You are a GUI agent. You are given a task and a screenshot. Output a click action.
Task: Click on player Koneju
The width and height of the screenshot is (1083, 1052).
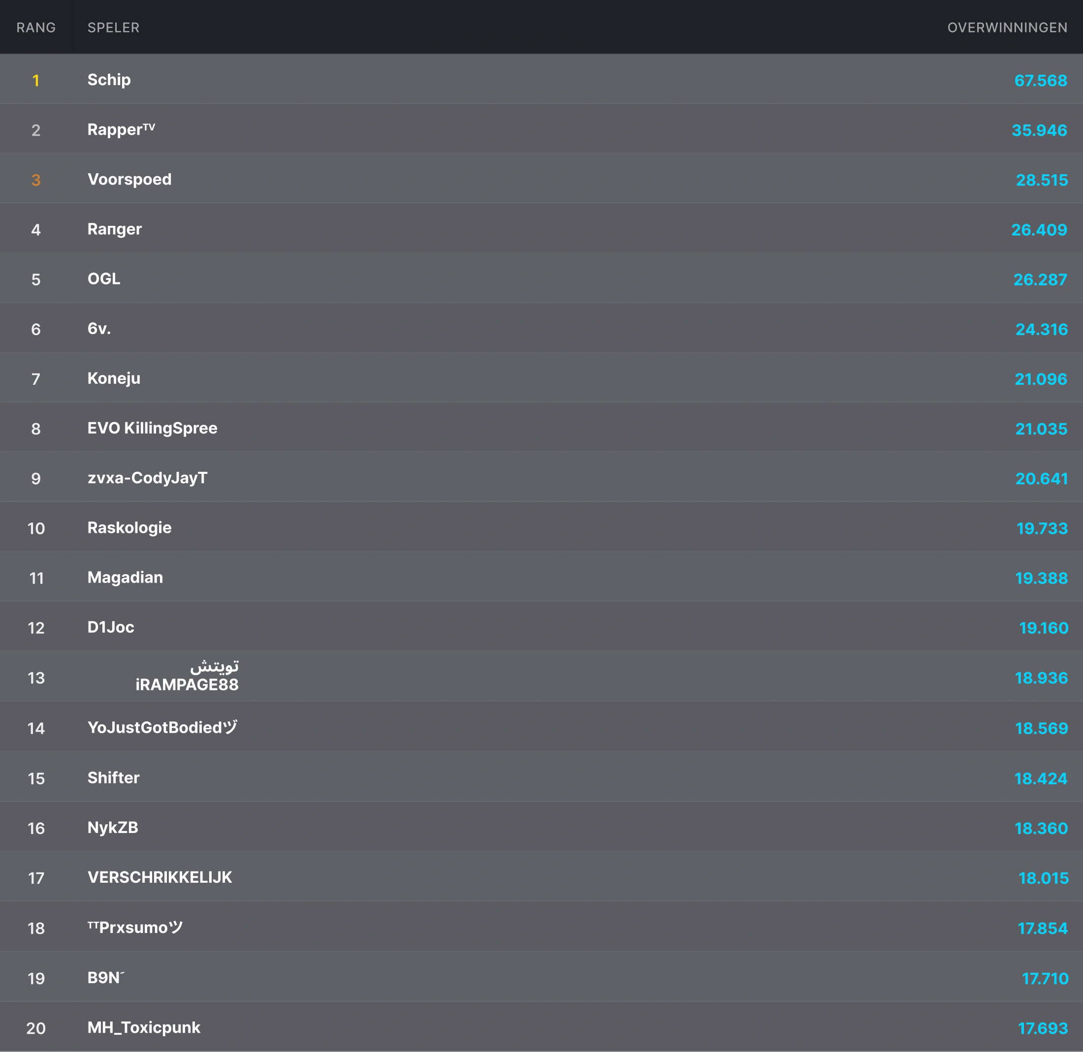coord(114,378)
